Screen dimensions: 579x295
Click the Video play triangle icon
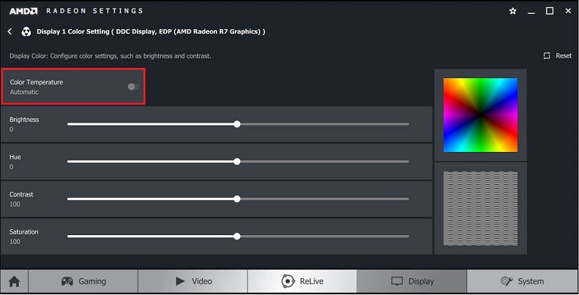(180, 281)
